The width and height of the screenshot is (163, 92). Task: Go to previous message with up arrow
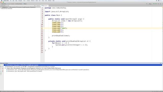(1, 70)
